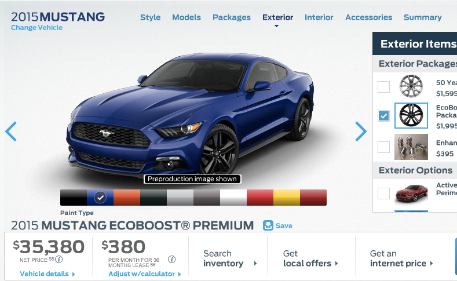Click Get an internet price
This screenshot has width=457, height=281.
click(x=401, y=258)
